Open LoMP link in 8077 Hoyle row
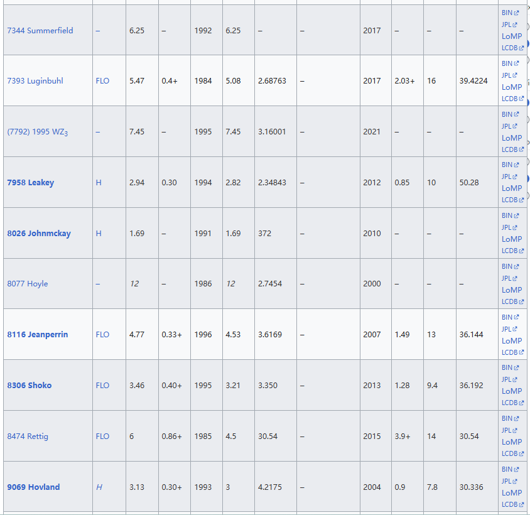530x515 pixels. 511,290
